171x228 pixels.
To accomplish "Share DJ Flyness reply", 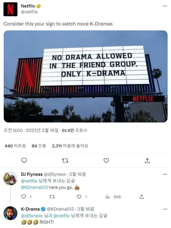I will pyautogui.click(x=141, y=197).
